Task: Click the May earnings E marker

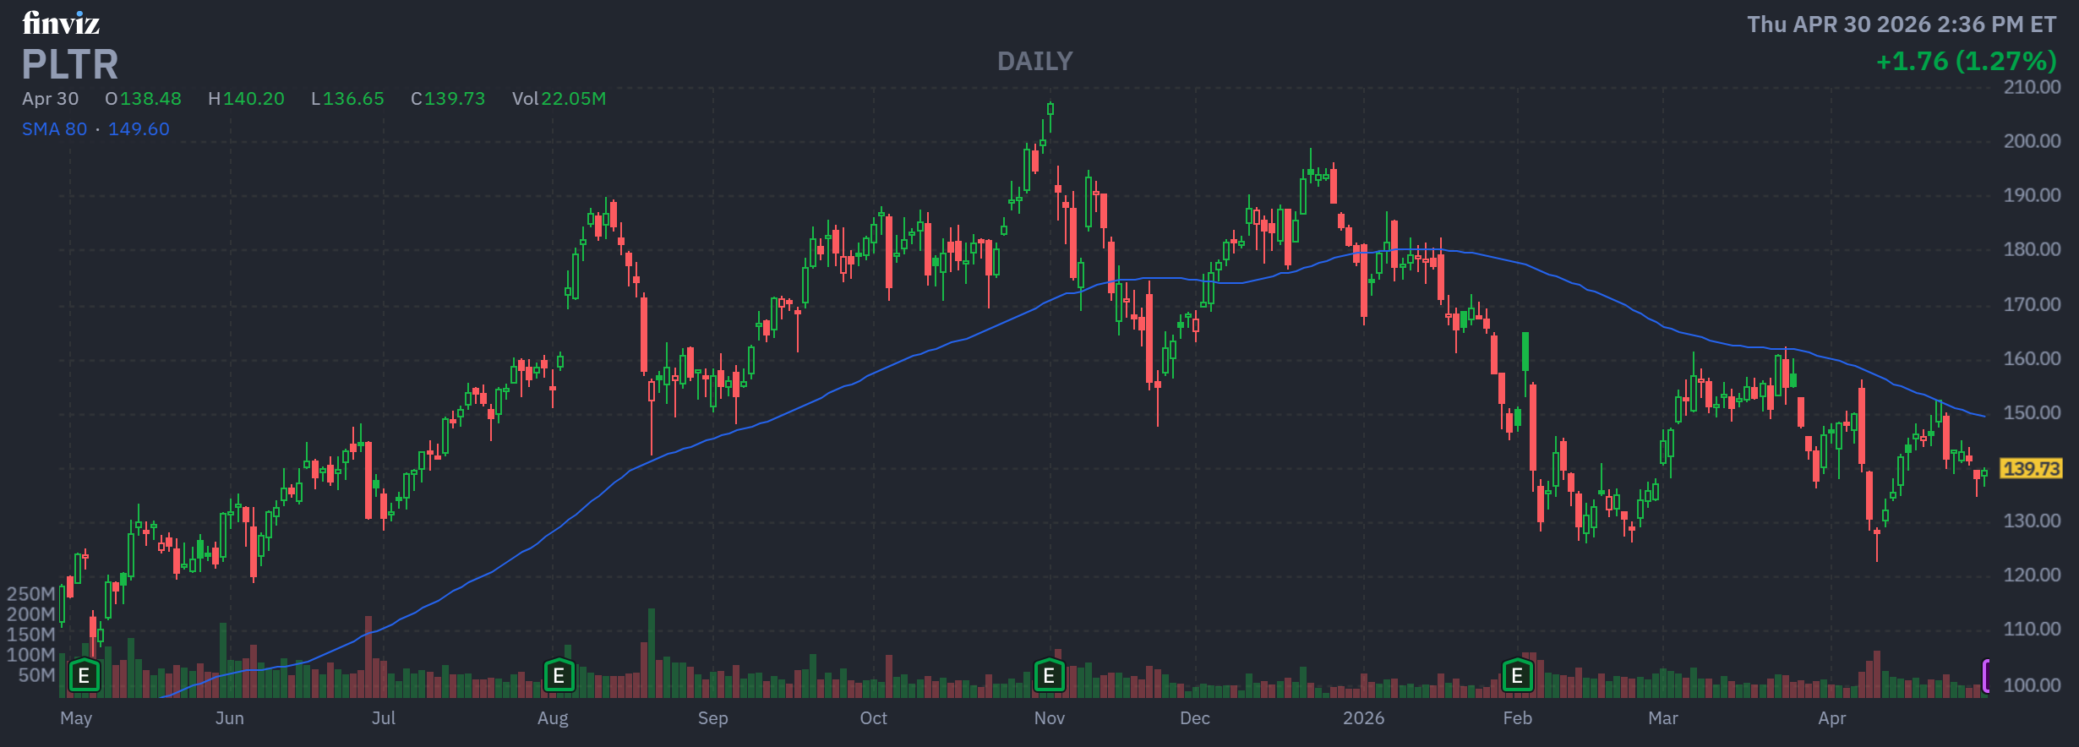Action: pyautogui.click(x=84, y=676)
